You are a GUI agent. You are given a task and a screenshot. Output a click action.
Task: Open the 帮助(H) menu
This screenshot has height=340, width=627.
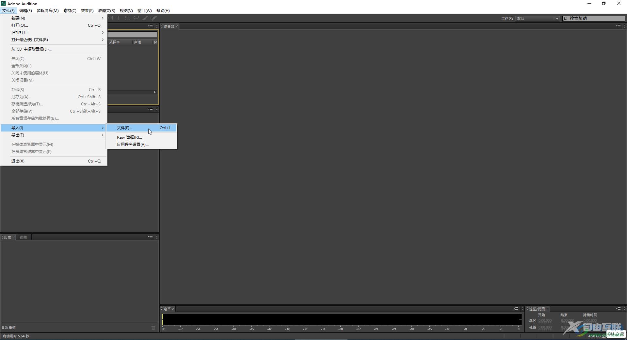pyautogui.click(x=163, y=10)
